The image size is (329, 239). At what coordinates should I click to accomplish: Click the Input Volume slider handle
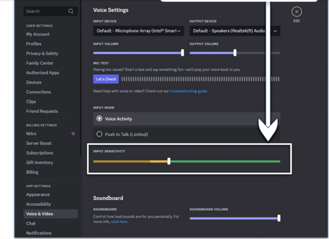(x=183, y=53)
